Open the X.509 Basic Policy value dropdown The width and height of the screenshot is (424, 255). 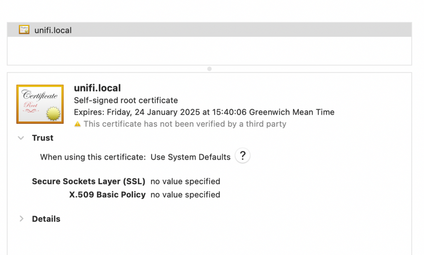[185, 195]
